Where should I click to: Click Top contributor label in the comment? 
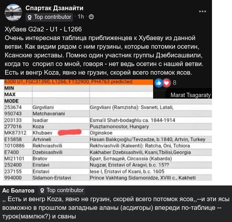pos(65,190)
